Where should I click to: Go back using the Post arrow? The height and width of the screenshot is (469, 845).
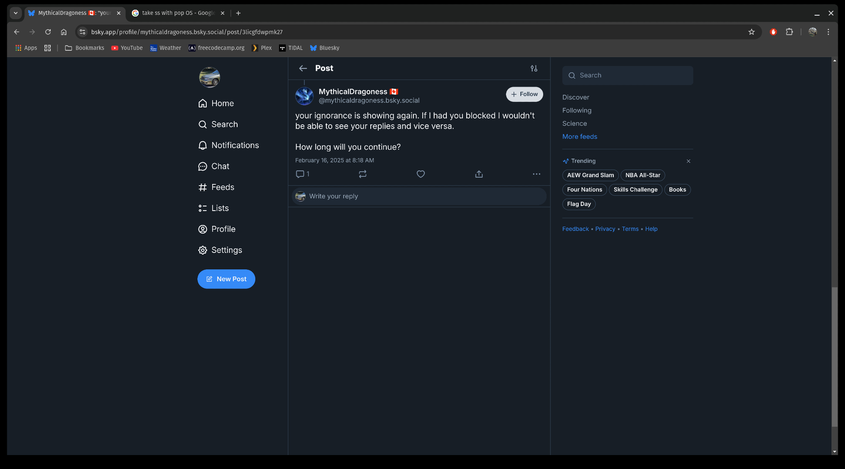tap(303, 68)
